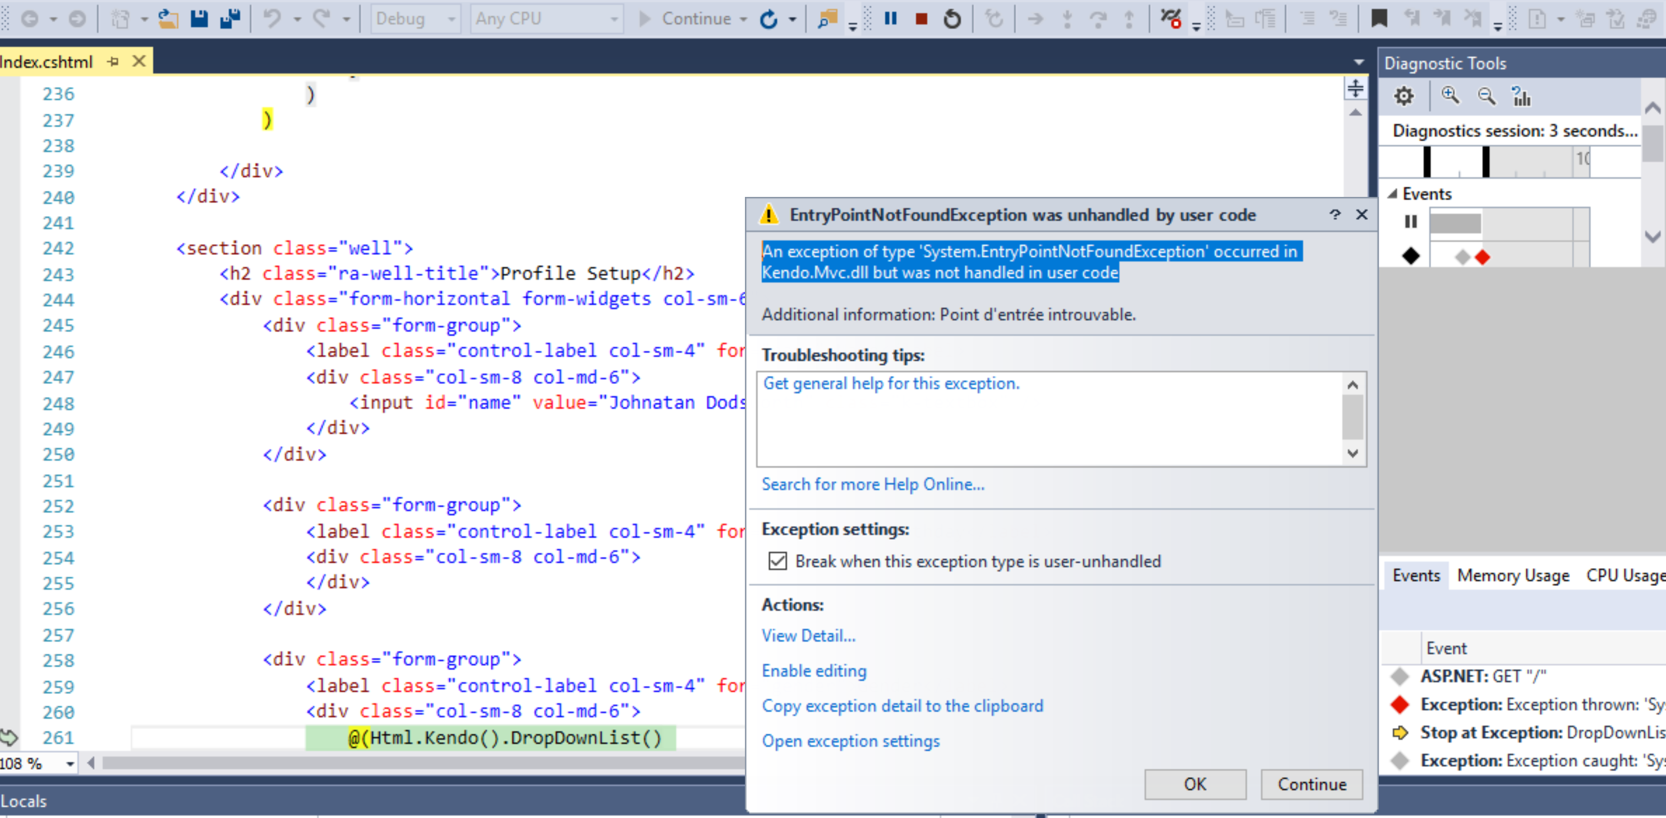Click the Step Out up-arrow icon
The height and width of the screenshot is (818, 1666).
click(1129, 19)
